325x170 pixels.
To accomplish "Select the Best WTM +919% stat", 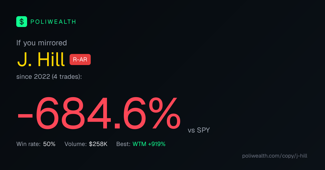I will click(x=141, y=144).
